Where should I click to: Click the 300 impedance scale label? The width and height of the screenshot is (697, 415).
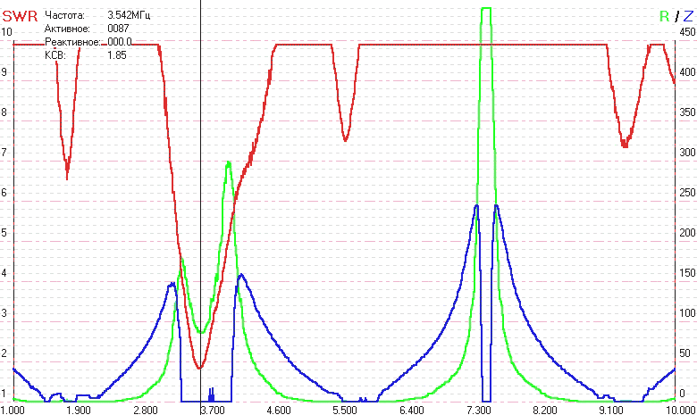coord(687,153)
